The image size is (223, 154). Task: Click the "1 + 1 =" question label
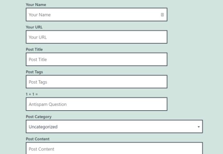coord(32,94)
